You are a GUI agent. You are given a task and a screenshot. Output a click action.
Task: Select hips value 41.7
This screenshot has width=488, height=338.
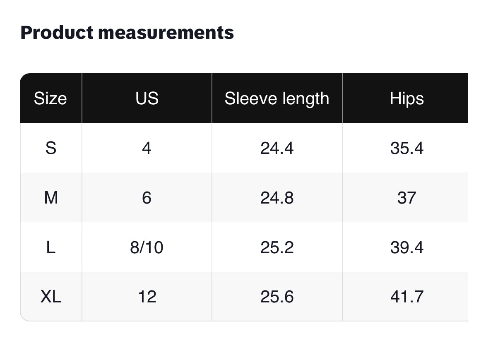pyautogui.click(x=406, y=297)
